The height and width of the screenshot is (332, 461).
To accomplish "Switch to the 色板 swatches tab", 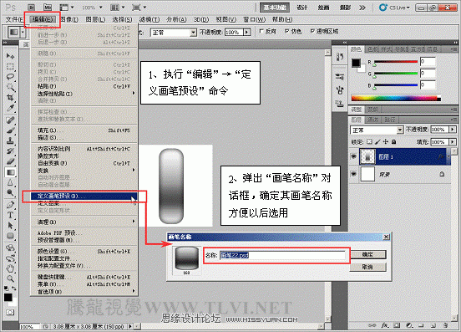I will [x=372, y=49].
